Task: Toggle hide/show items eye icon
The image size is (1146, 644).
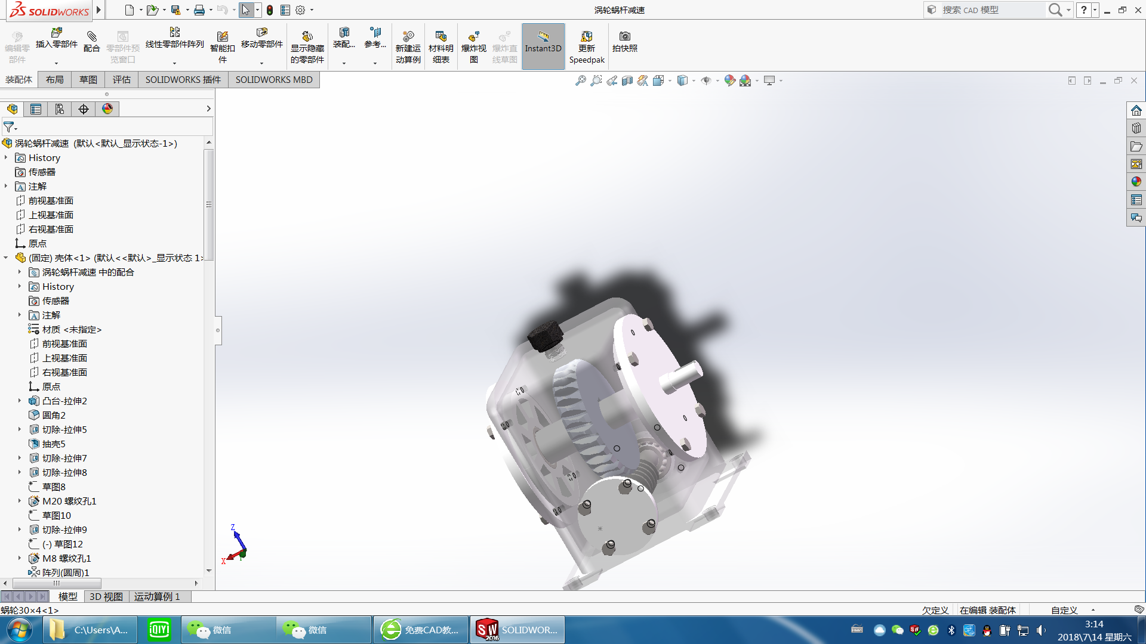Action: pos(706,80)
